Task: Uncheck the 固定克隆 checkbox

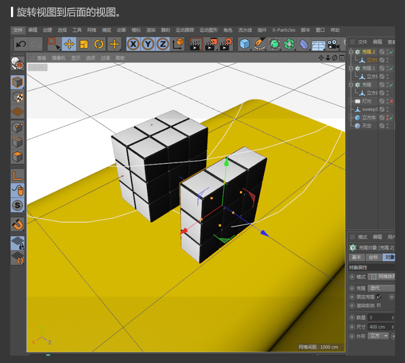Action: point(379,297)
